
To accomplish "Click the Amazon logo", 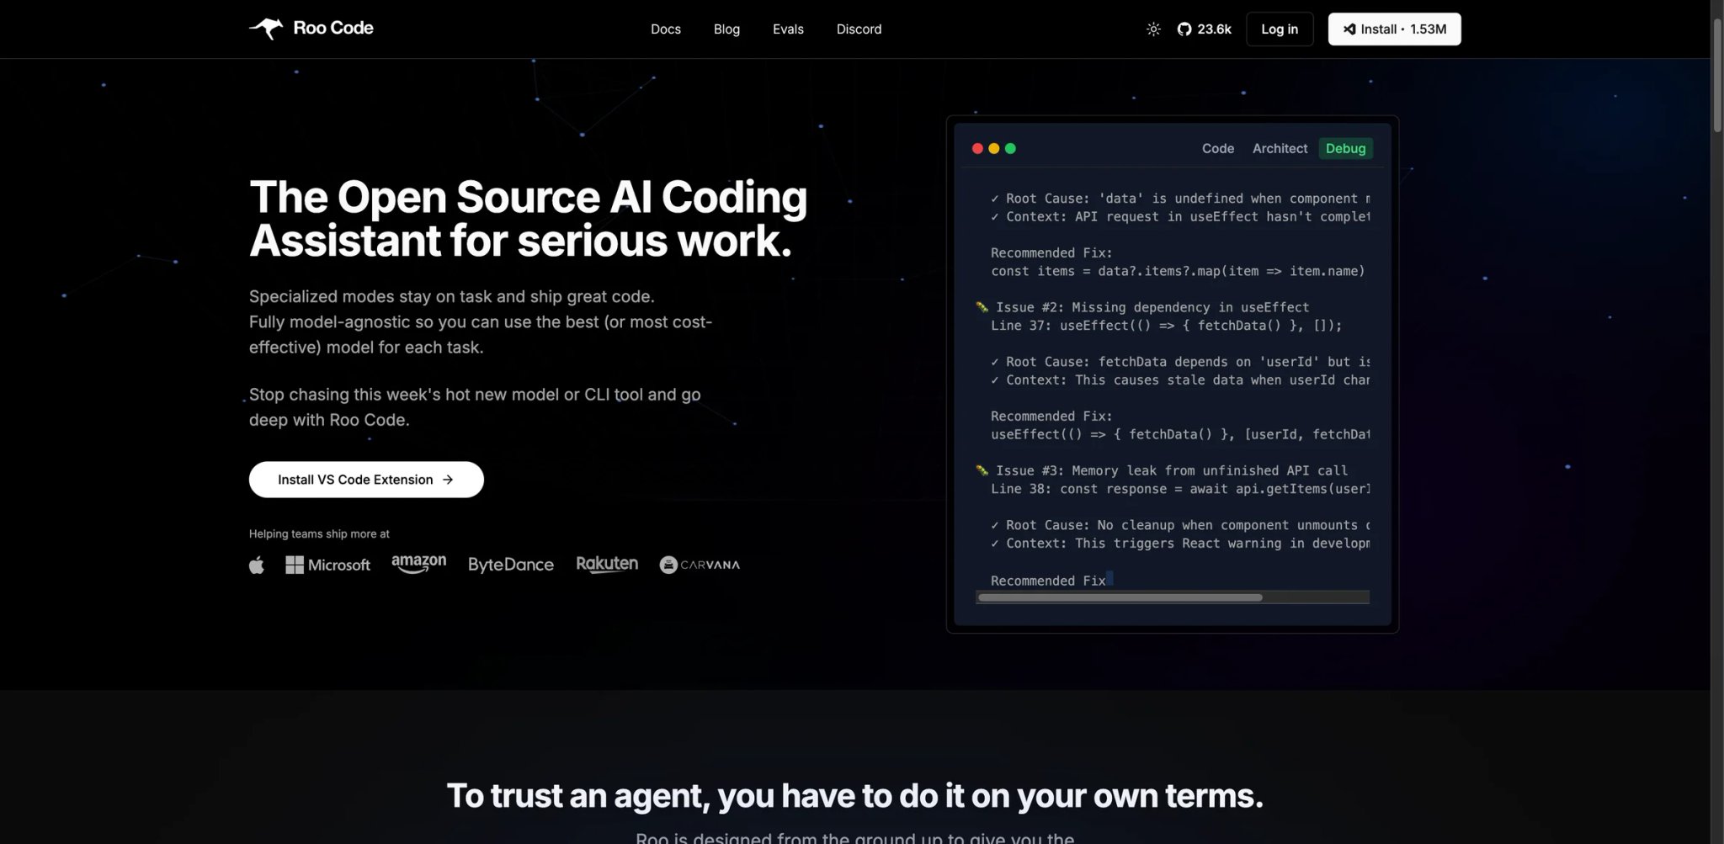I will (x=419, y=564).
